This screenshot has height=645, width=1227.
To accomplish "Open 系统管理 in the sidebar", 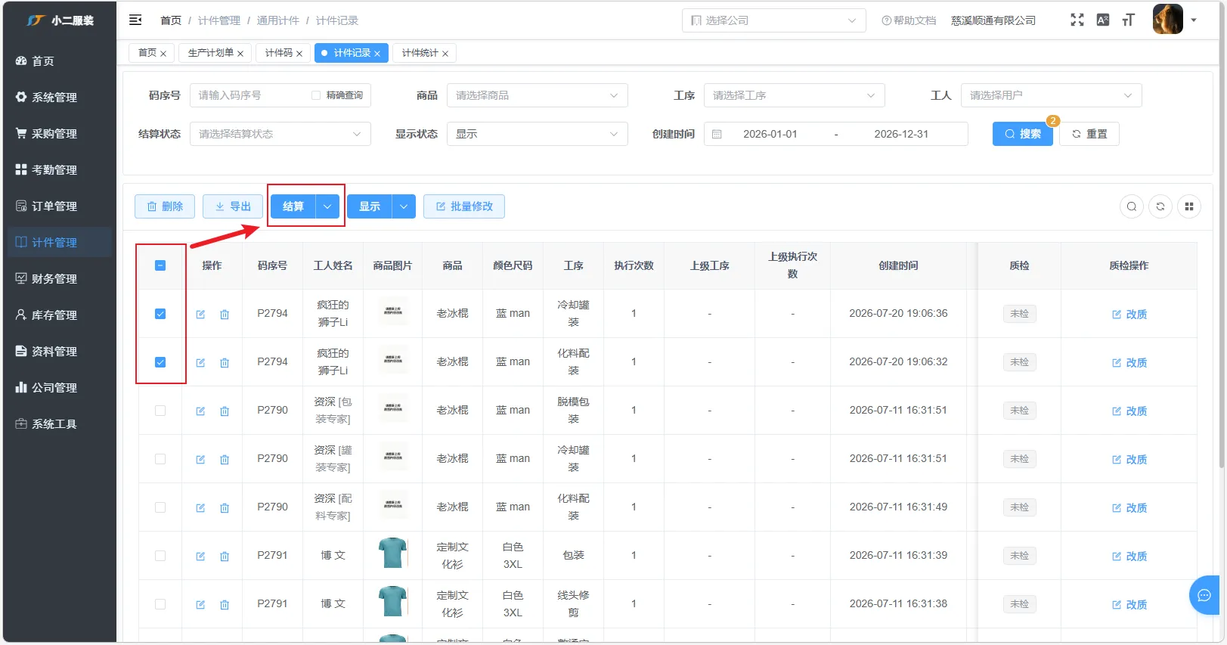I will tap(58, 97).
